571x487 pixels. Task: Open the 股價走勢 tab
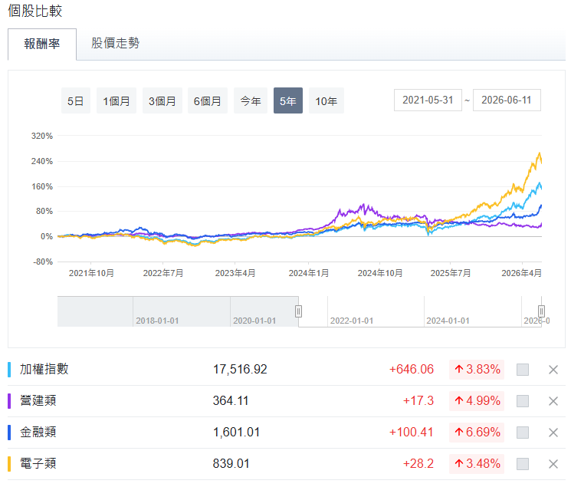click(115, 43)
